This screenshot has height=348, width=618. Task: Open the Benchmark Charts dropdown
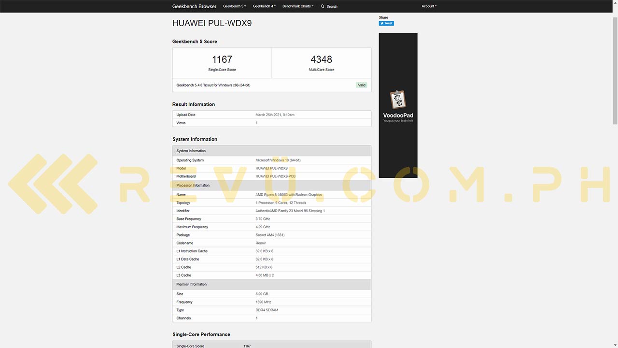tap(298, 6)
